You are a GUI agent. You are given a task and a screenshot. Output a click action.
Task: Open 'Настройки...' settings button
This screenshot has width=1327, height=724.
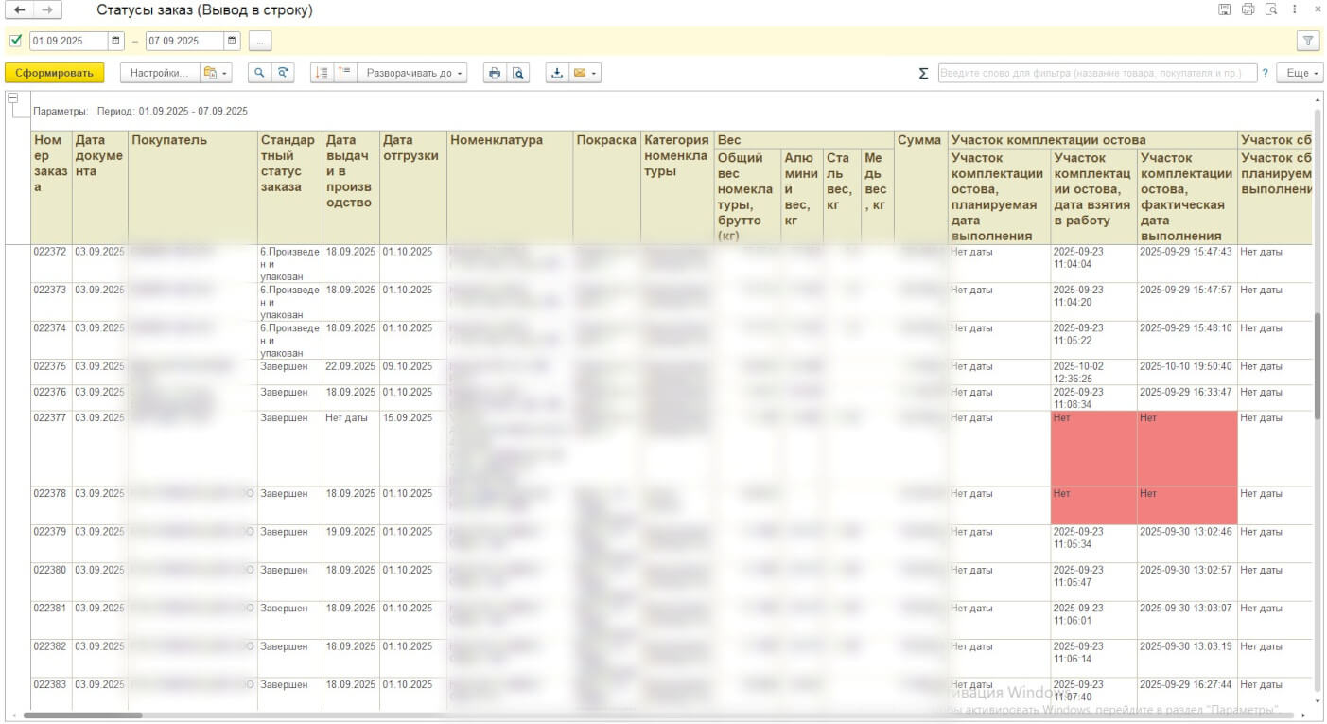coord(159,73)
